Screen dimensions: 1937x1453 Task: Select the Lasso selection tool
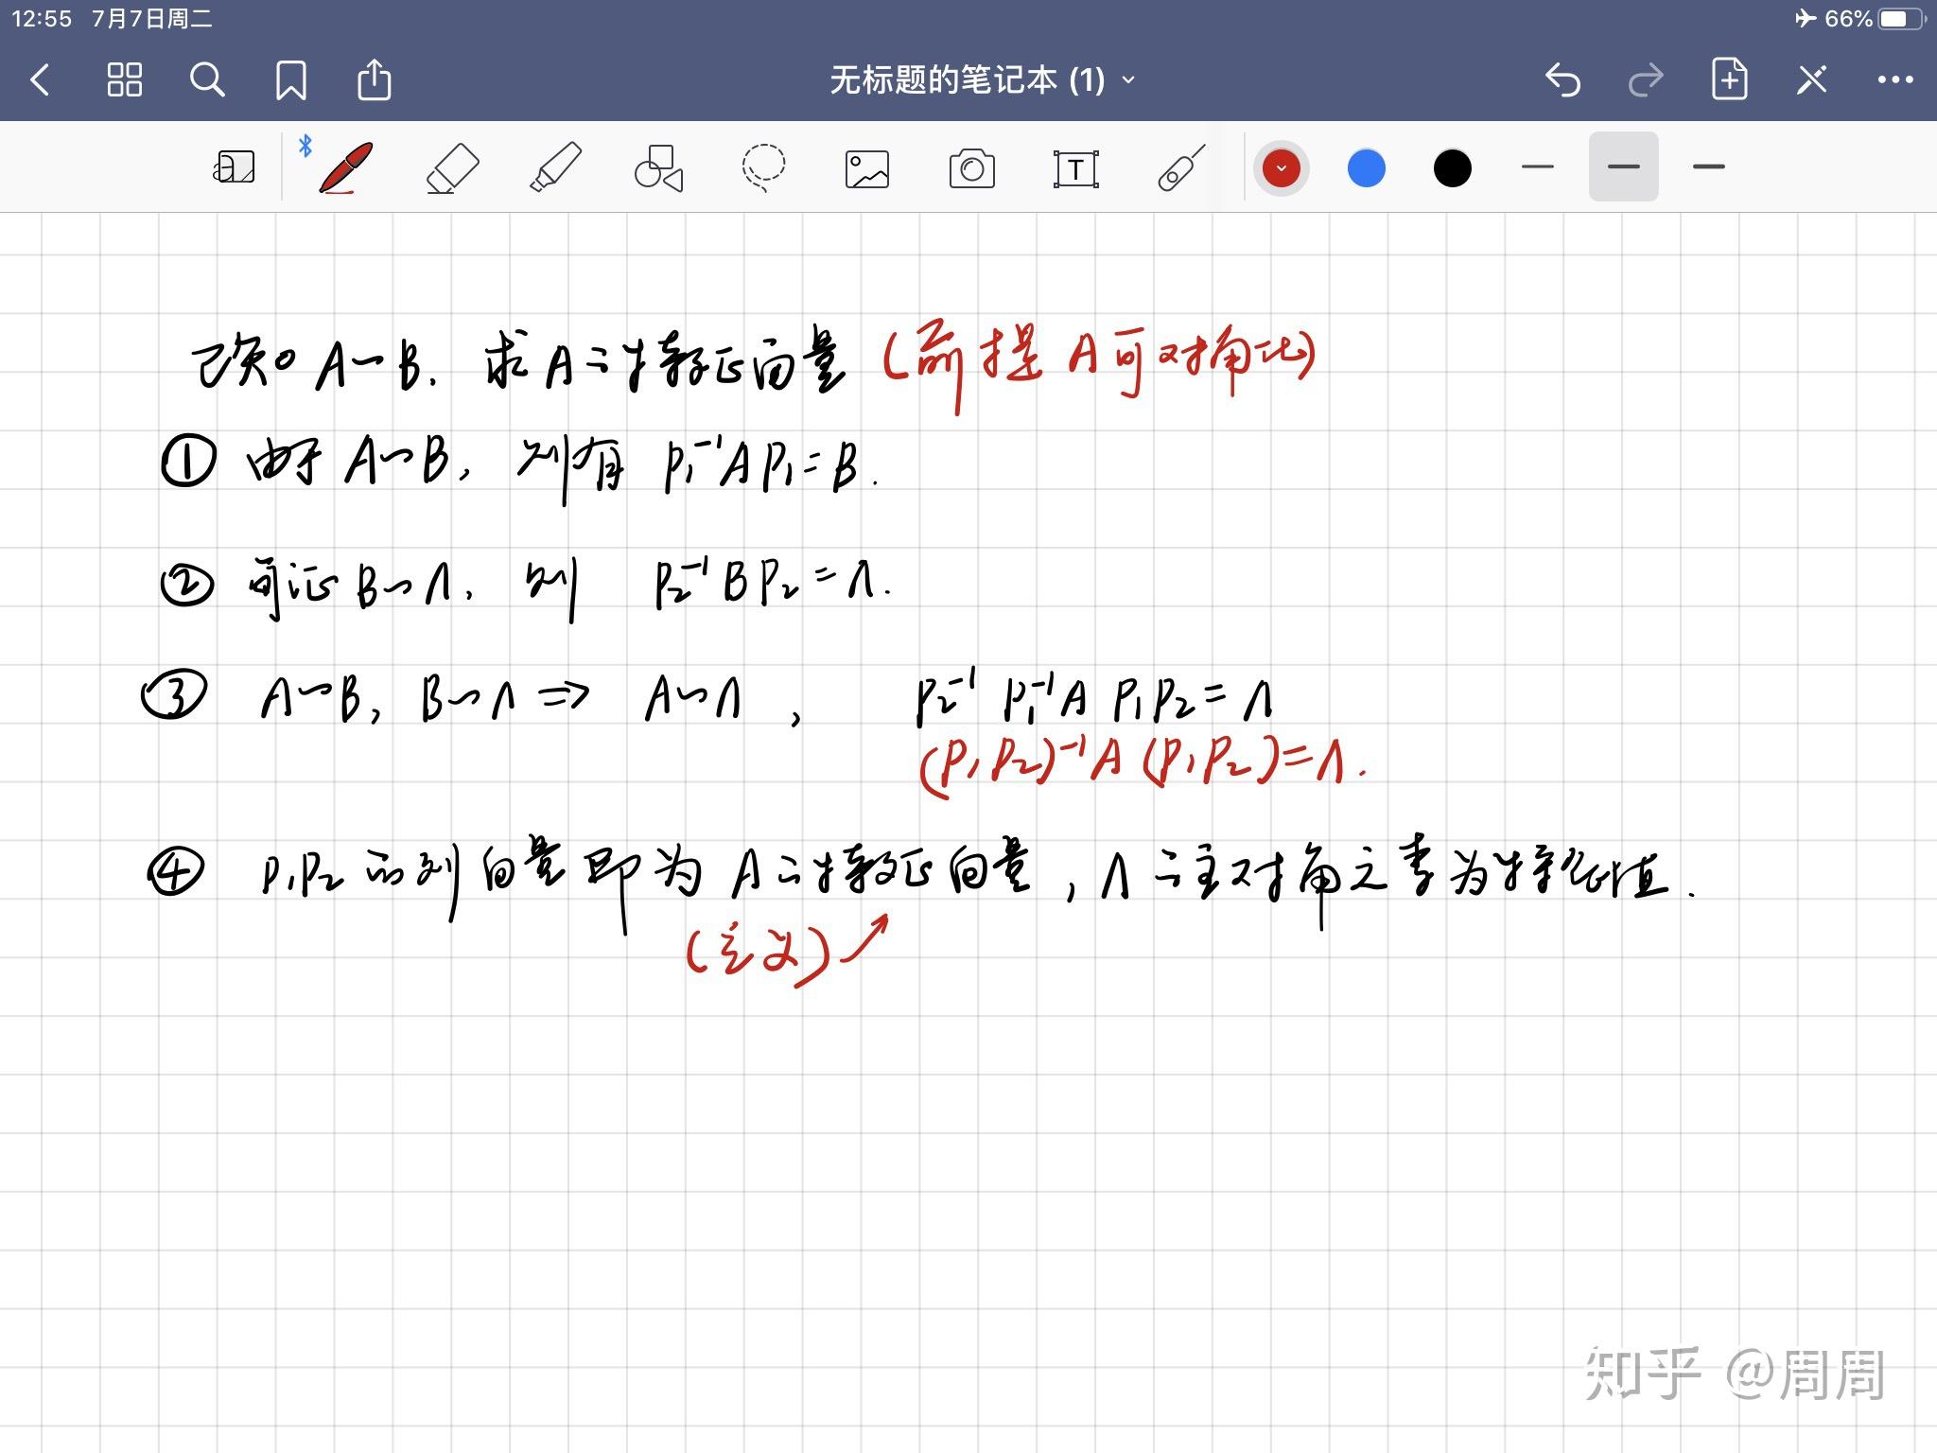pyautogui.click(x=763, y=167)
